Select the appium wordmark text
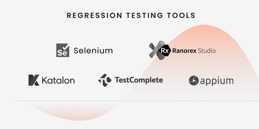Viewport: 259px width, 129px height. tap(217, 81)
